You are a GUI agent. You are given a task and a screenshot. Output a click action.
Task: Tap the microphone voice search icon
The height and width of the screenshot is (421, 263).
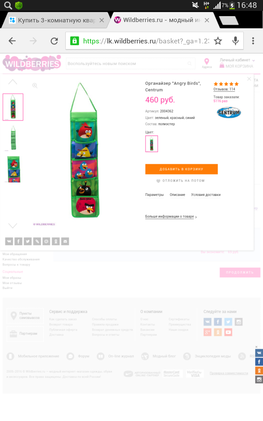235,41
